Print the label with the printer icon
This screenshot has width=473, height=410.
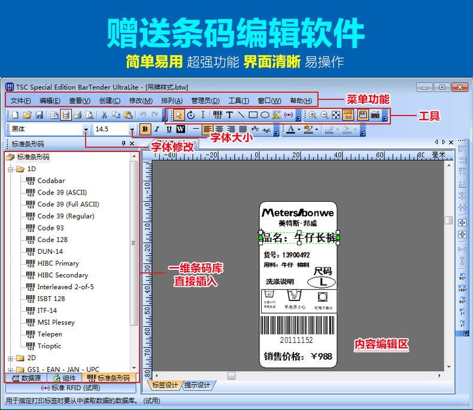(78, 115)
